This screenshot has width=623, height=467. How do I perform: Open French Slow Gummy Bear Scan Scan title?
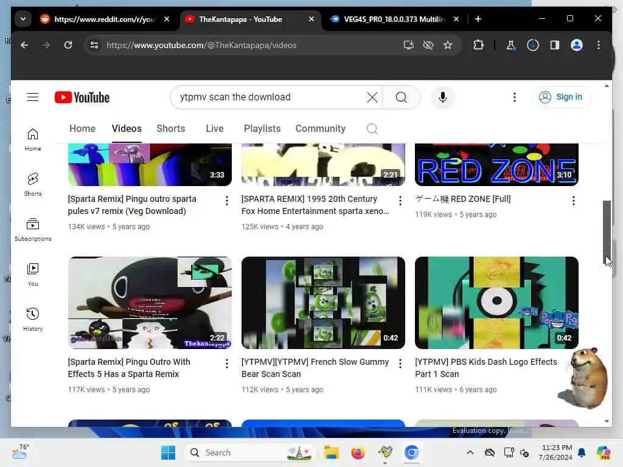315,368
